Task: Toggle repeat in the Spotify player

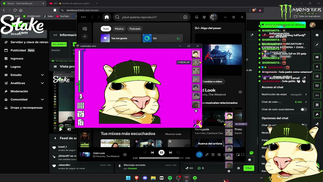Action: (x=178, y=153)
